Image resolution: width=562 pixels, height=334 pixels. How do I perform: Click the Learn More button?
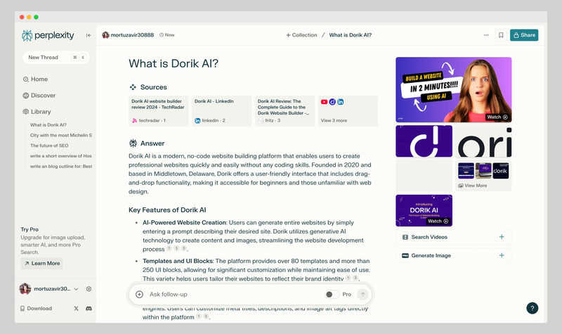point(41,263)
